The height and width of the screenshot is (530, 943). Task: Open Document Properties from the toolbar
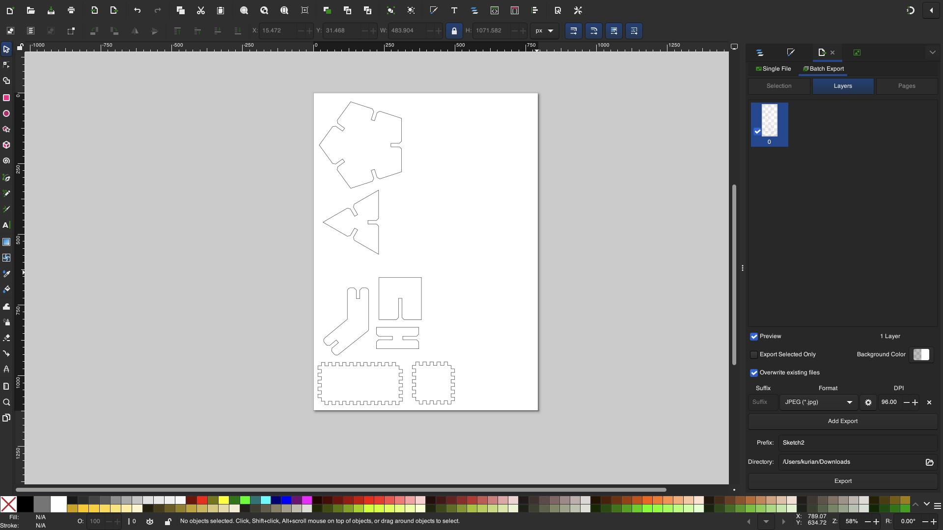click(558, 10)
